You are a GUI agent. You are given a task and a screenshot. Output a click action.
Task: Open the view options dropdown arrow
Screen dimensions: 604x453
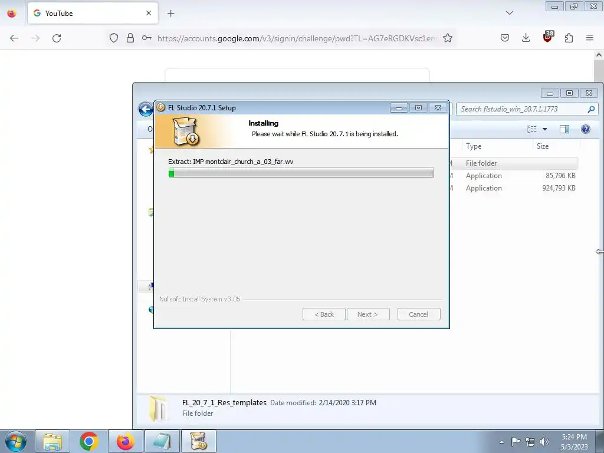pyautogui.click(x=544, y=129)
